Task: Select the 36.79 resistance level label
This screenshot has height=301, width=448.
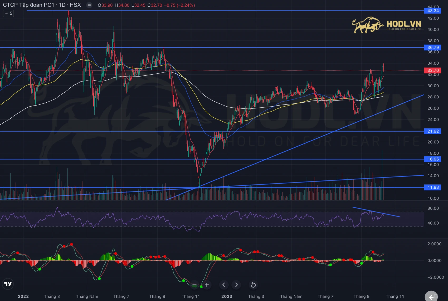Action: click(433, 47)
